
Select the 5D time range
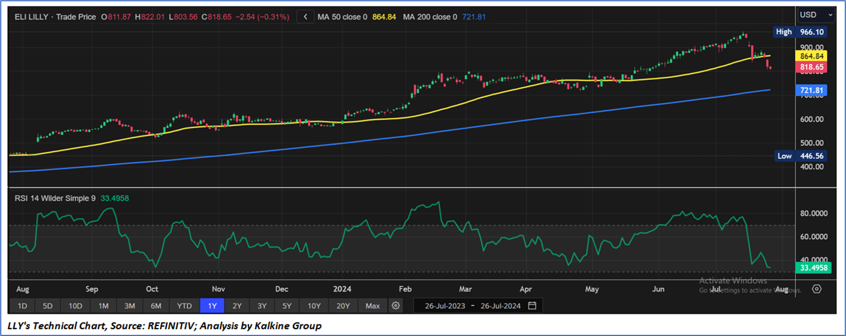tap(48, 306)
